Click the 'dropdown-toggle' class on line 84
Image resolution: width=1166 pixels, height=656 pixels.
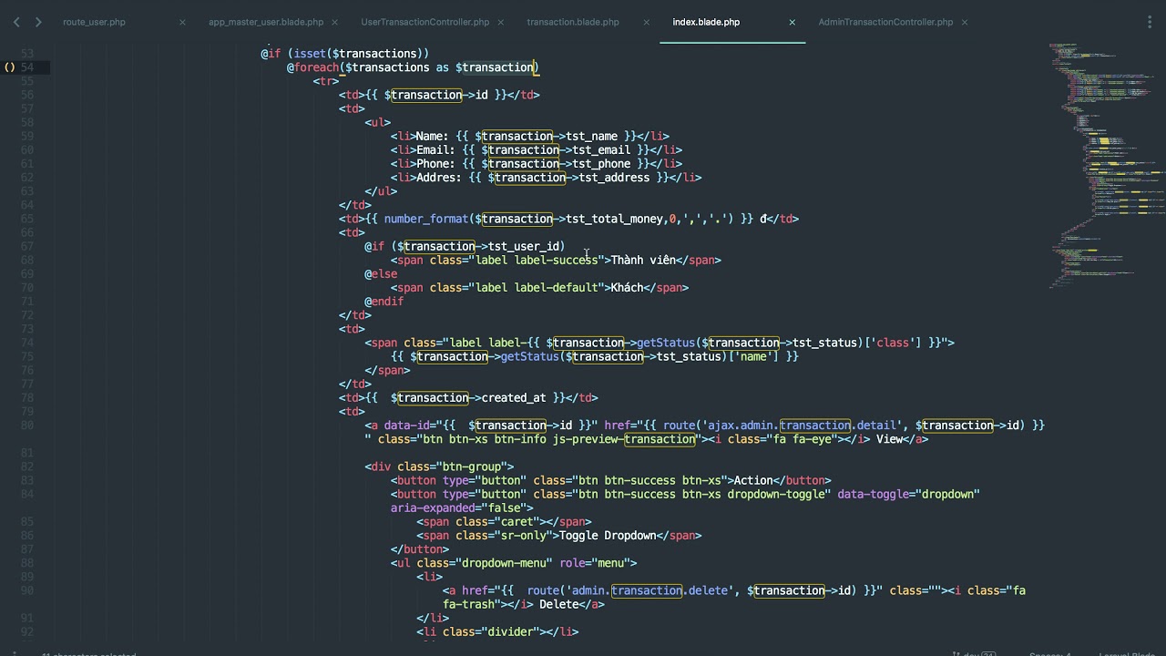click(x=775, y=494)
